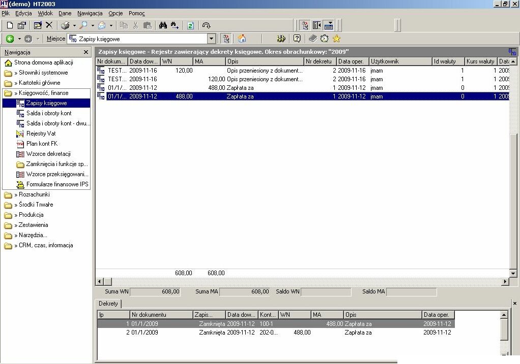Image resolution: width=520 pixels, height=364 pixels.
Task: Collapse the Księgowość, finanse folder
Action: 36,93
